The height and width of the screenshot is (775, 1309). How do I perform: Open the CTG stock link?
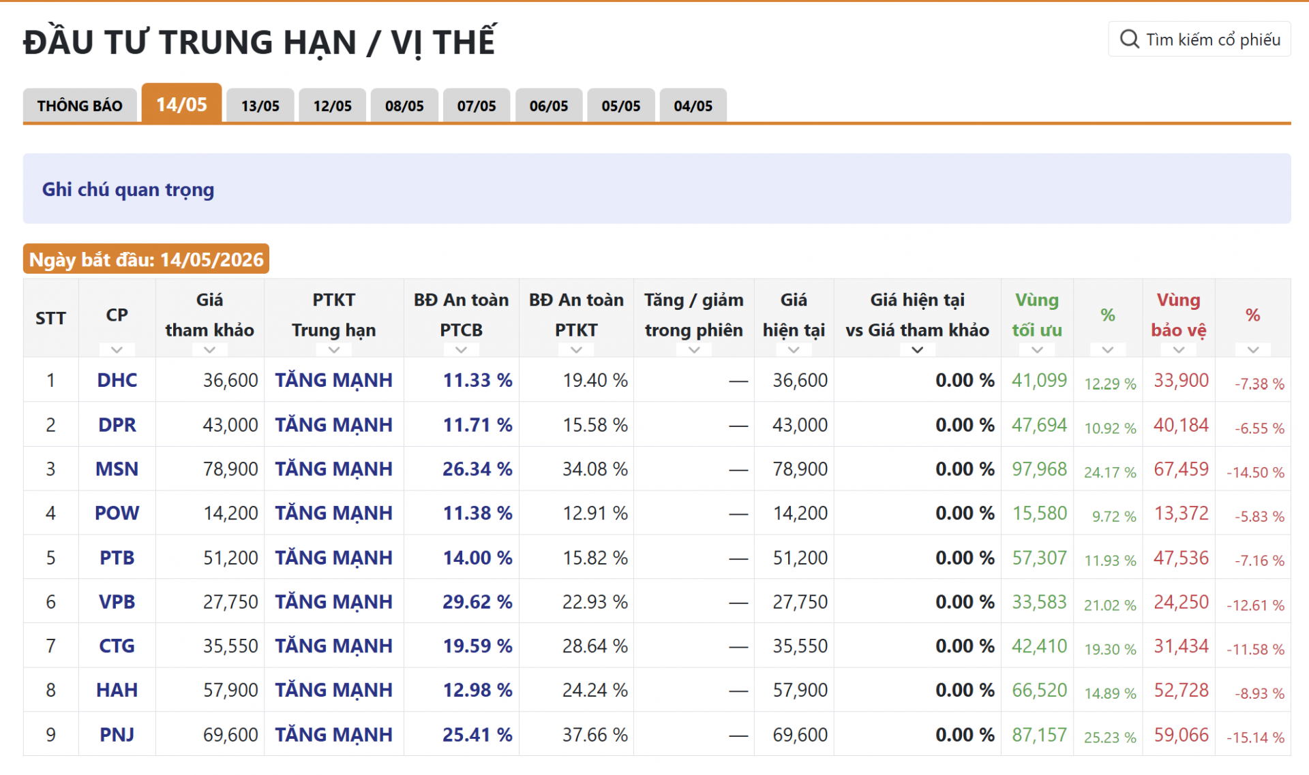pos(117,646)
